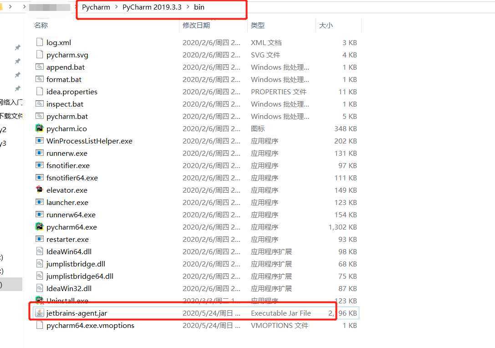Click the VMOPTIONS 文件 type cell
This screenshot has width=495, height=348.
[280, 325]
